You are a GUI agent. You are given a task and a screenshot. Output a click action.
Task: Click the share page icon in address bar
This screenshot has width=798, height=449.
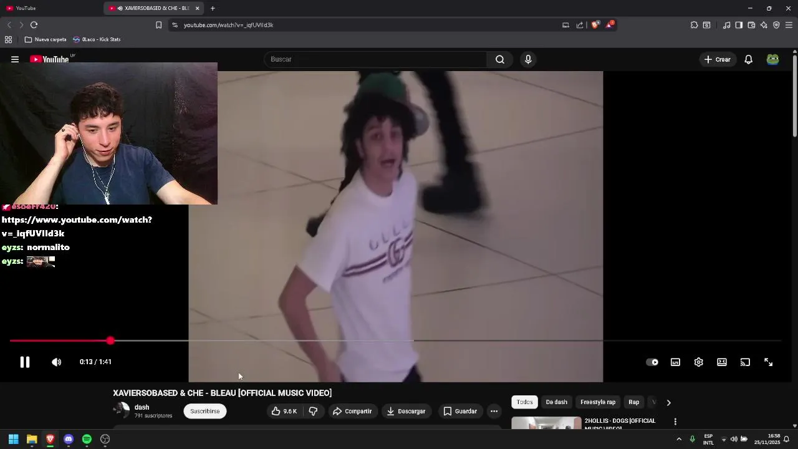tap(580, 25)
